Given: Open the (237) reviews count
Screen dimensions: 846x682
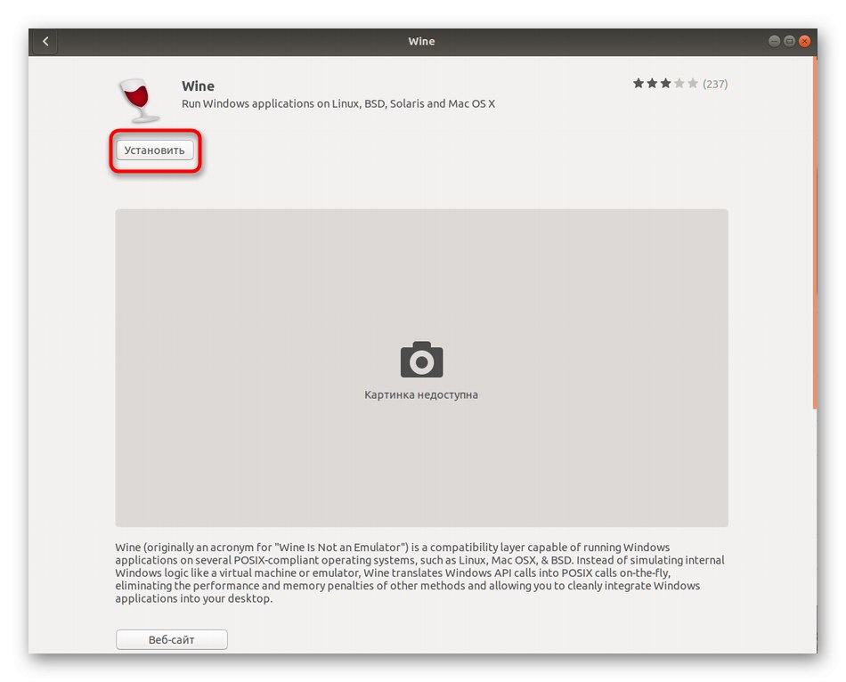Looking at the screenshot, I should pos(715,85).
